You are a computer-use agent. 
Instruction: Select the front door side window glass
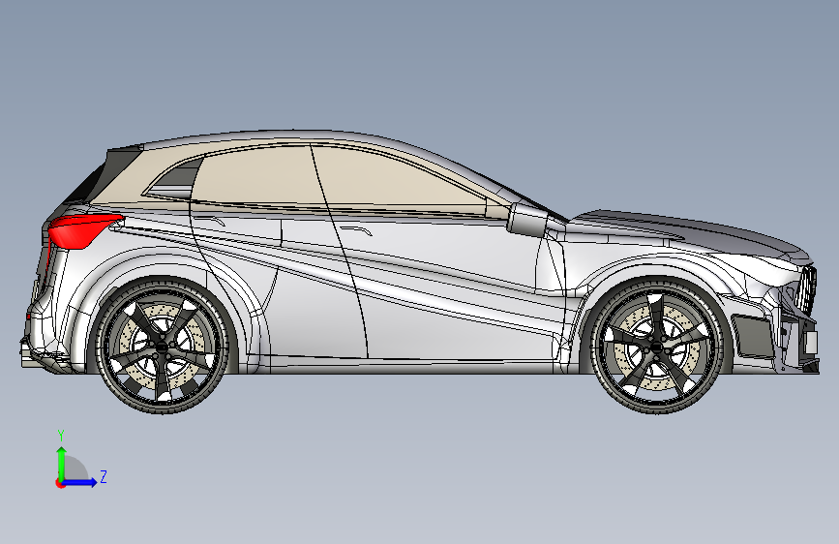396,179
